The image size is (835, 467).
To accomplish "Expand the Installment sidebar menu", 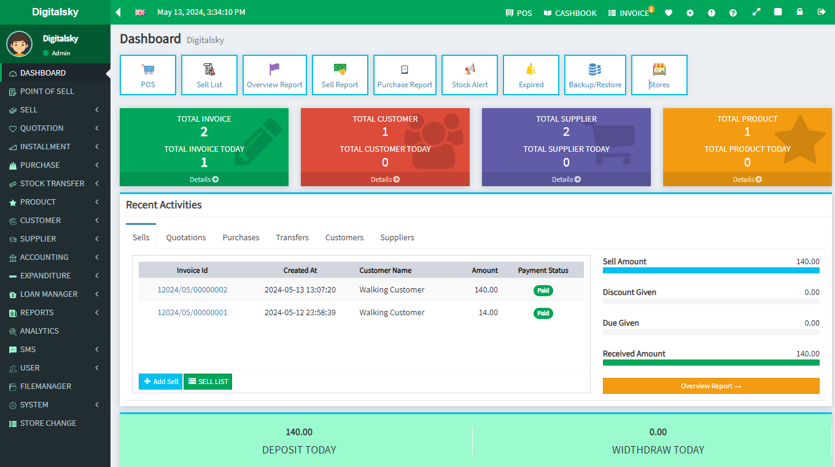I will [55, 146].
